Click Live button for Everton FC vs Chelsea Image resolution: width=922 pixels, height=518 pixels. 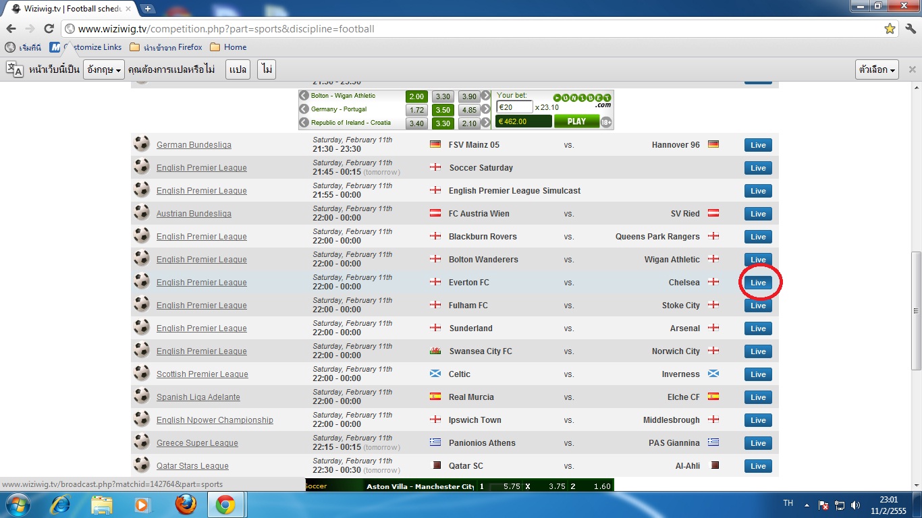click(758, 283)
